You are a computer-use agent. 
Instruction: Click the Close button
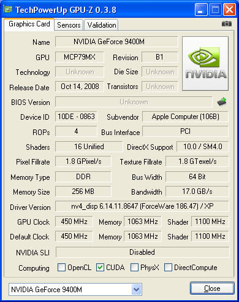coord(212,288)
